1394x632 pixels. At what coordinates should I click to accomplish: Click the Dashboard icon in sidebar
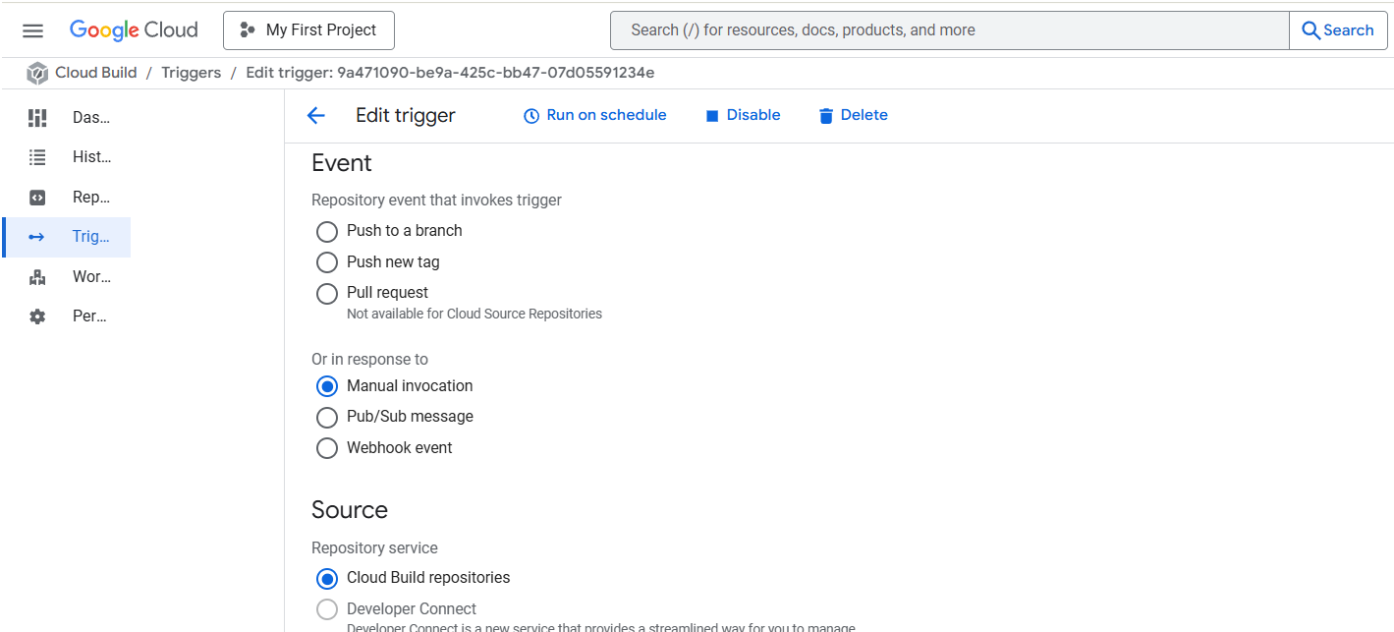37,118
